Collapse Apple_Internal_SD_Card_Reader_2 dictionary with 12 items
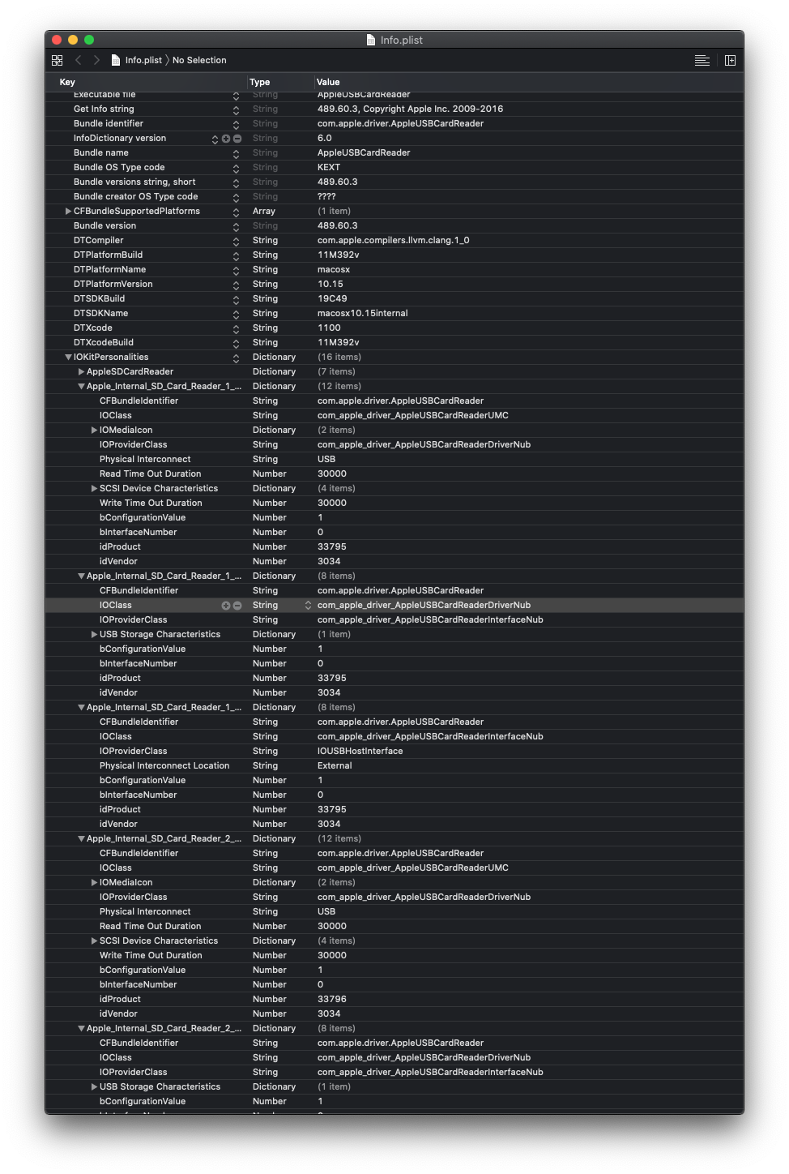 [81, 838]
